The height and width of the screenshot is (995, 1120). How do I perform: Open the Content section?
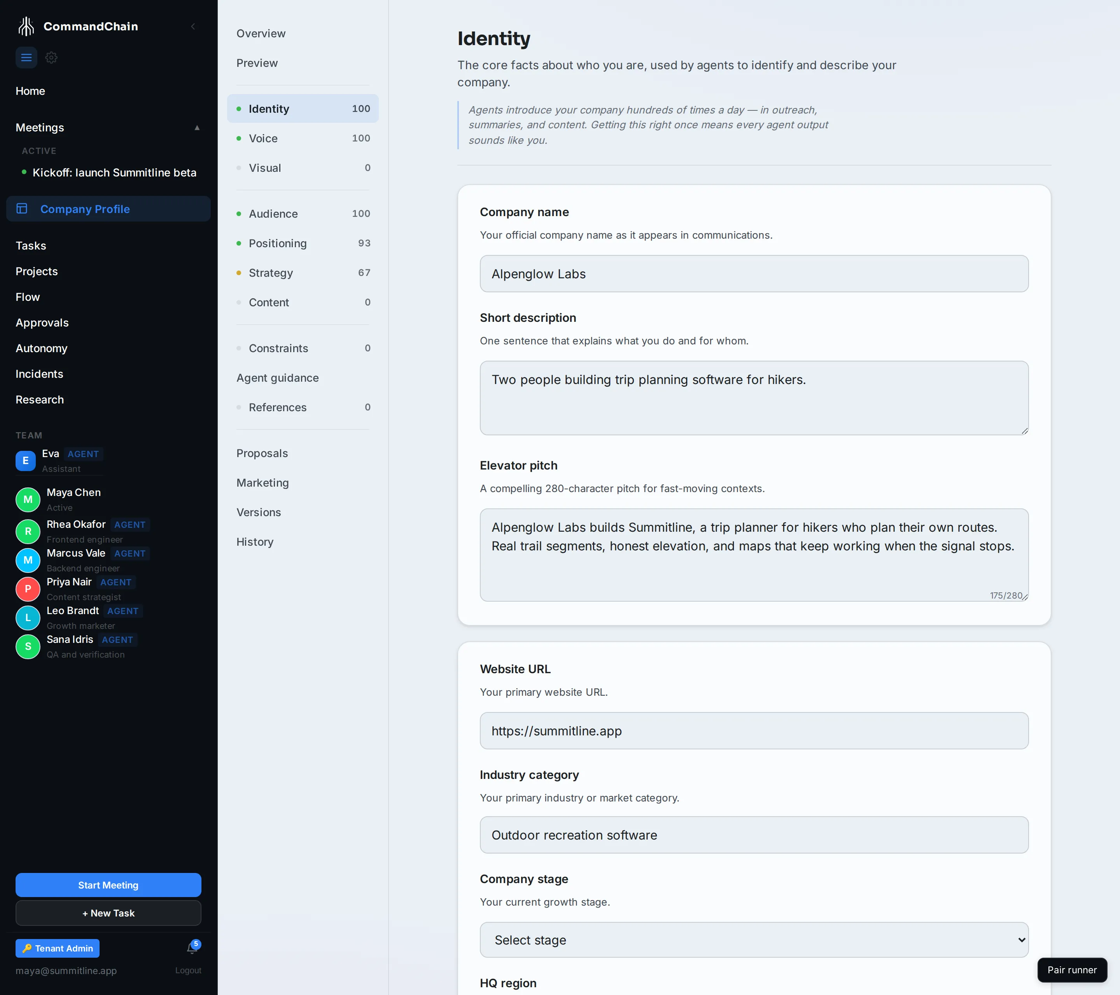pos(303,302)
